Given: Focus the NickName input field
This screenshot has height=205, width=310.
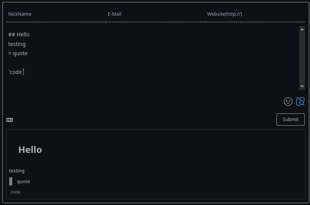Looking at the screenshot, I should pos(56,14).
